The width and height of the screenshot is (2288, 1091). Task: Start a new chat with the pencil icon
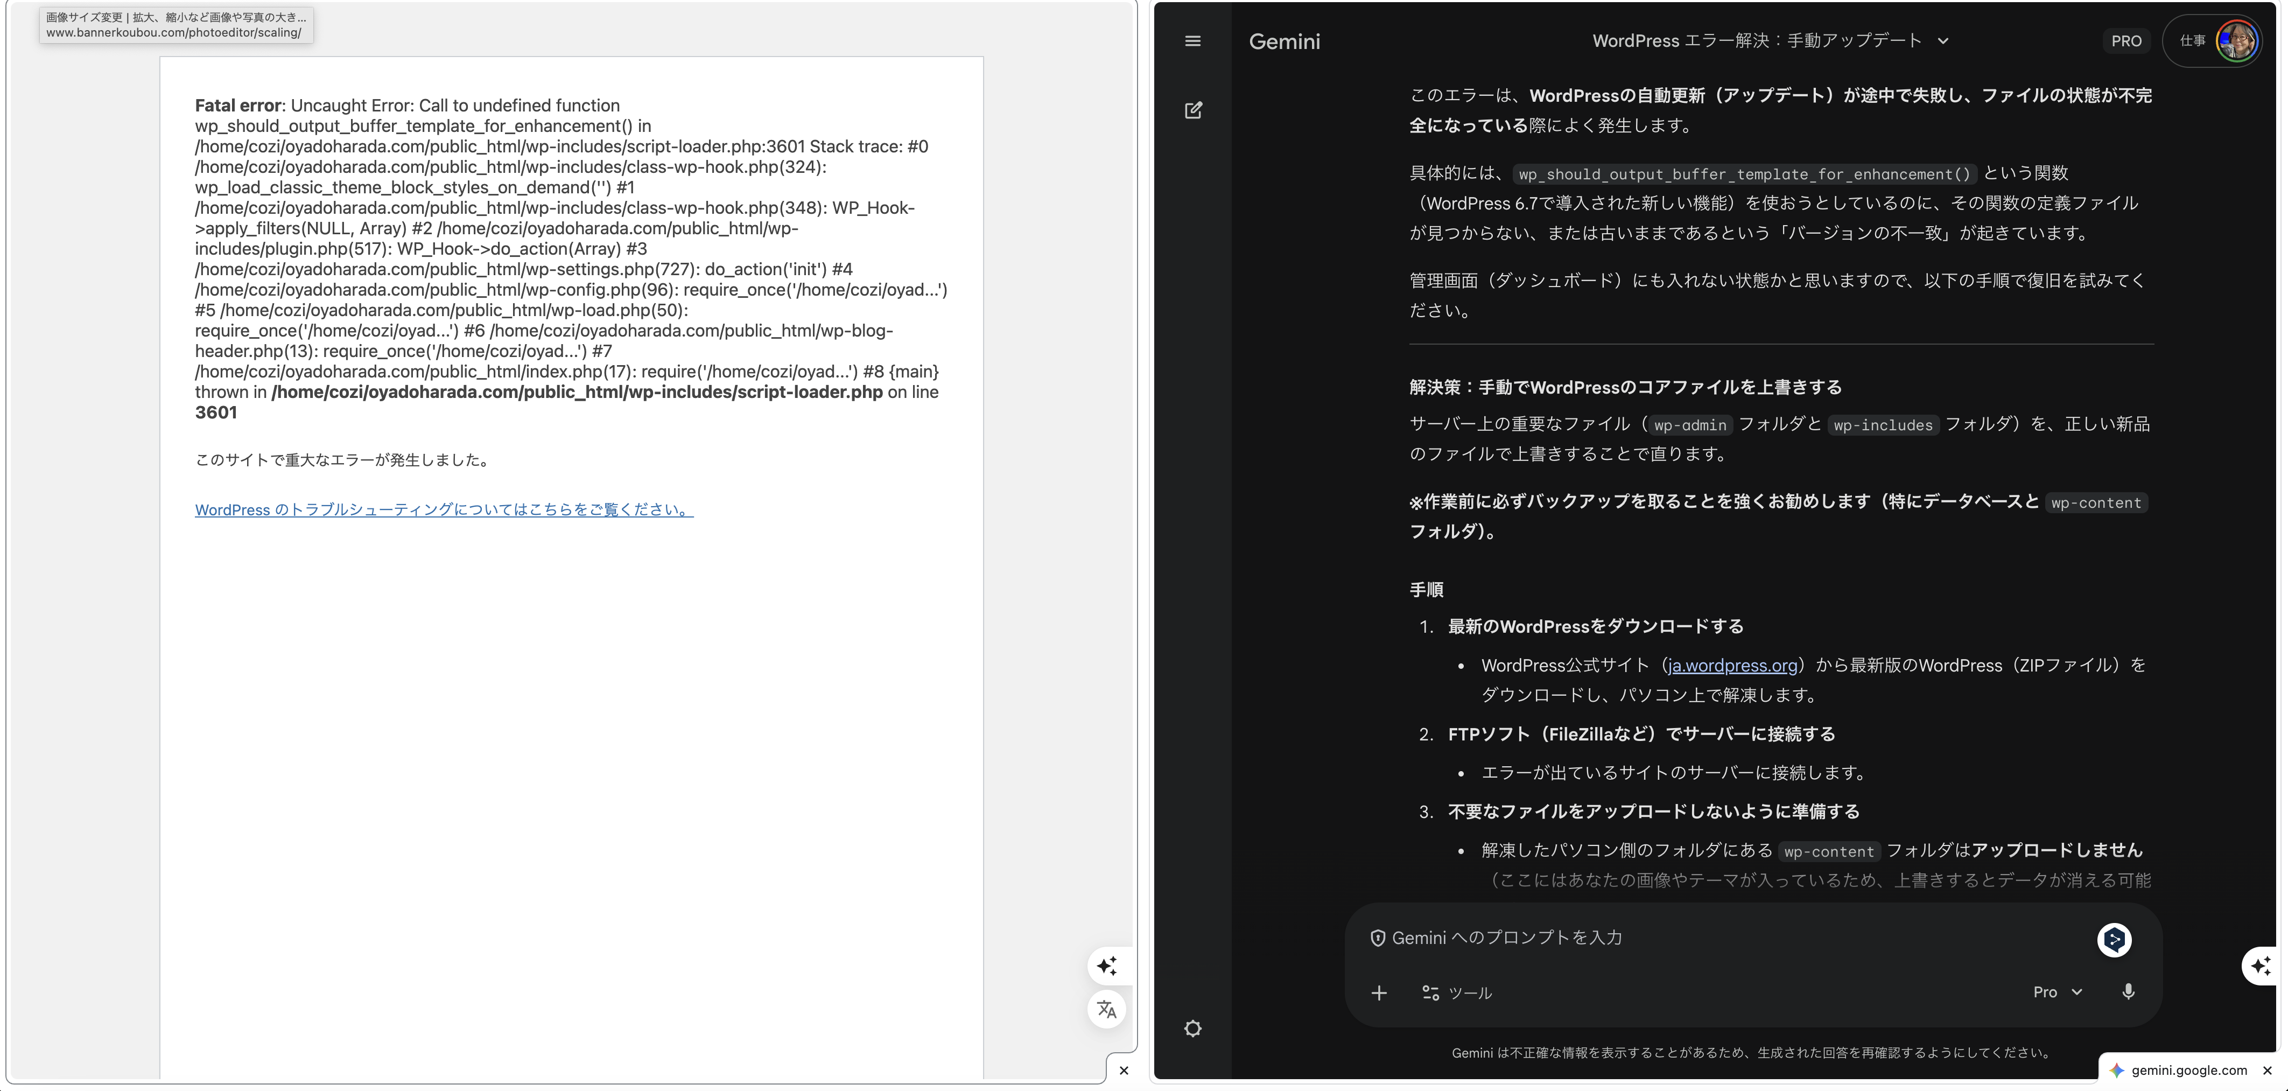click(x=1193, y=110)
